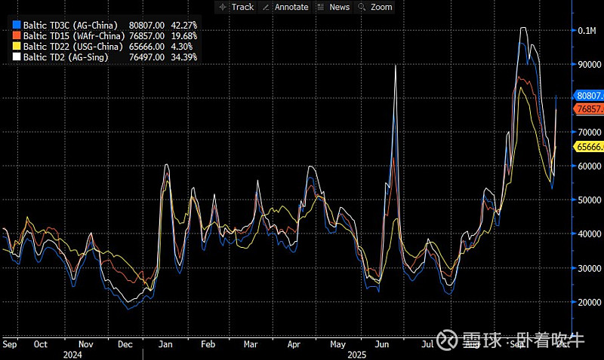
Task: Click the orange TD15 legend swatch
Action: 16,35
